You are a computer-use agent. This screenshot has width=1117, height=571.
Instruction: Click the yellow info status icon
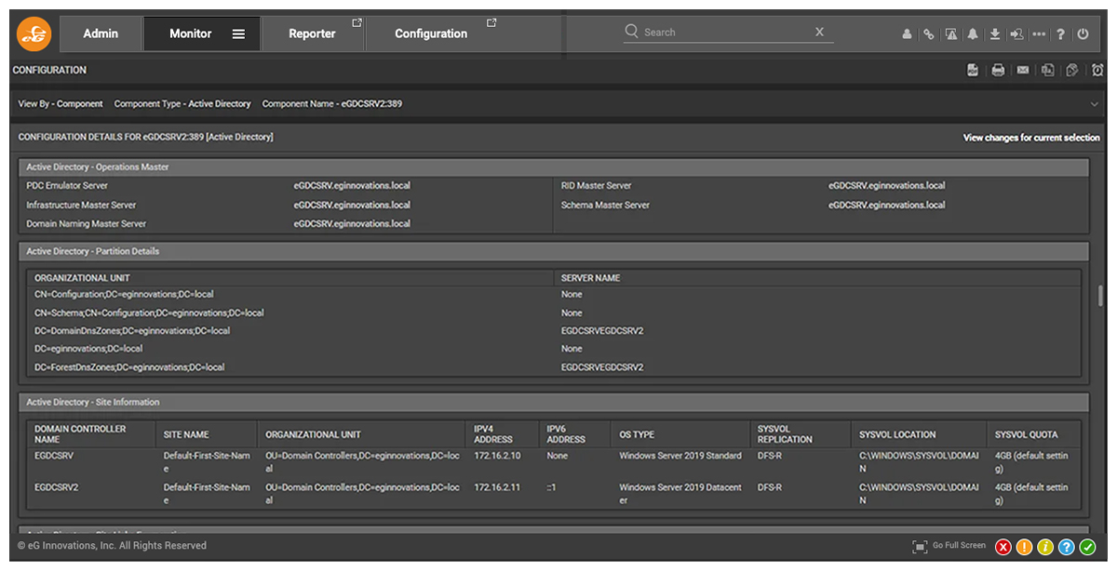pyautogui.click(x=1045, y=548)
